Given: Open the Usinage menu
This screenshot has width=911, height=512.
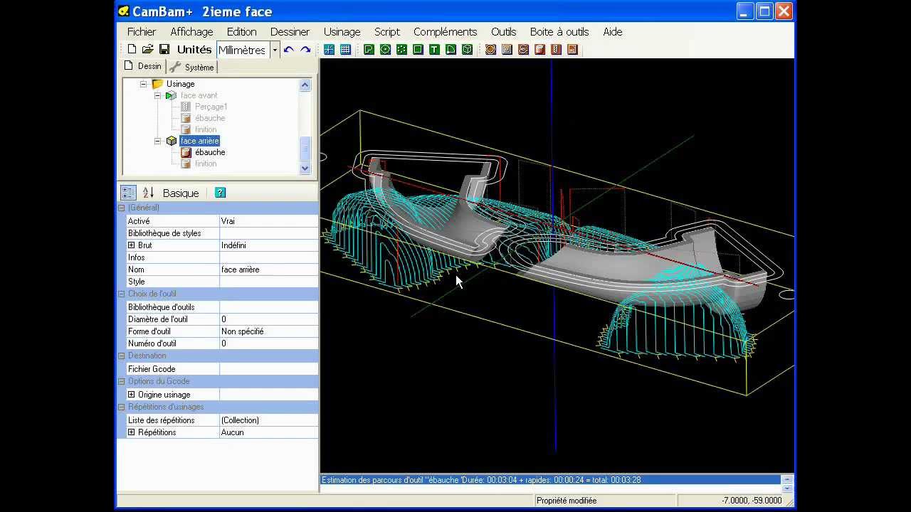Looking at the screenshot, I should 342,31.
